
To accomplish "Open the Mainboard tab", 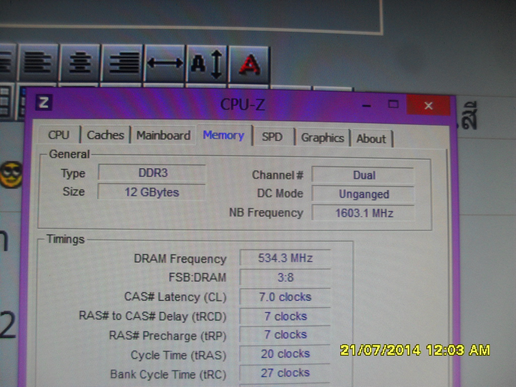I will click(x=164, y=136).
